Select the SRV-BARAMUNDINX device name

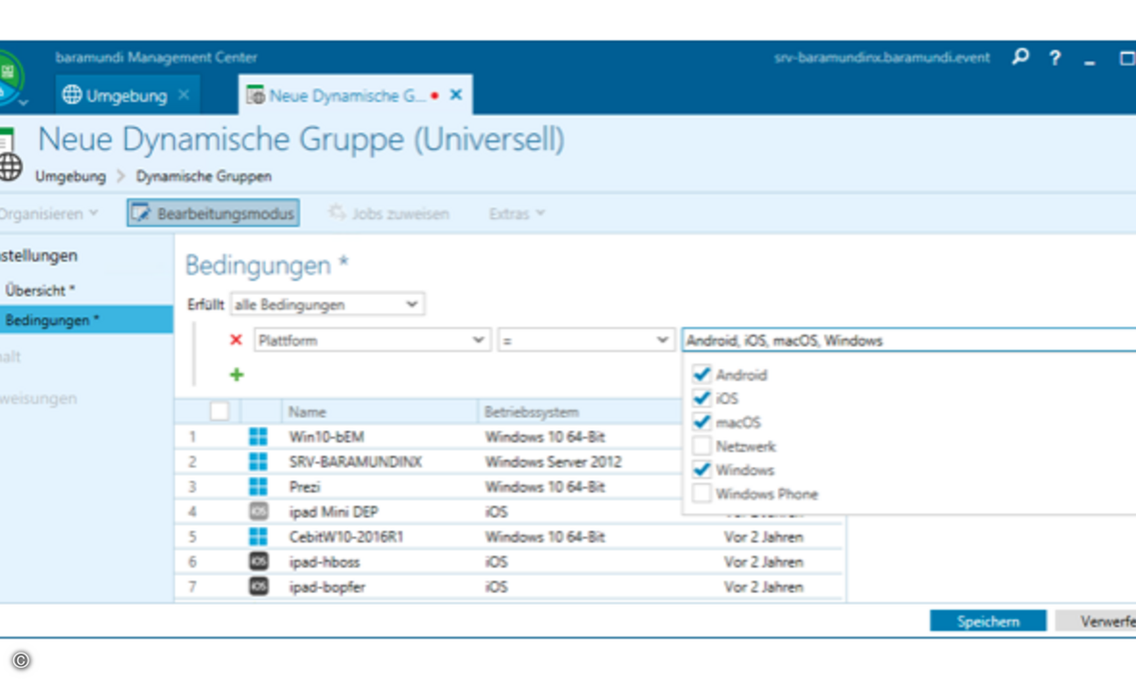[355, 462]
